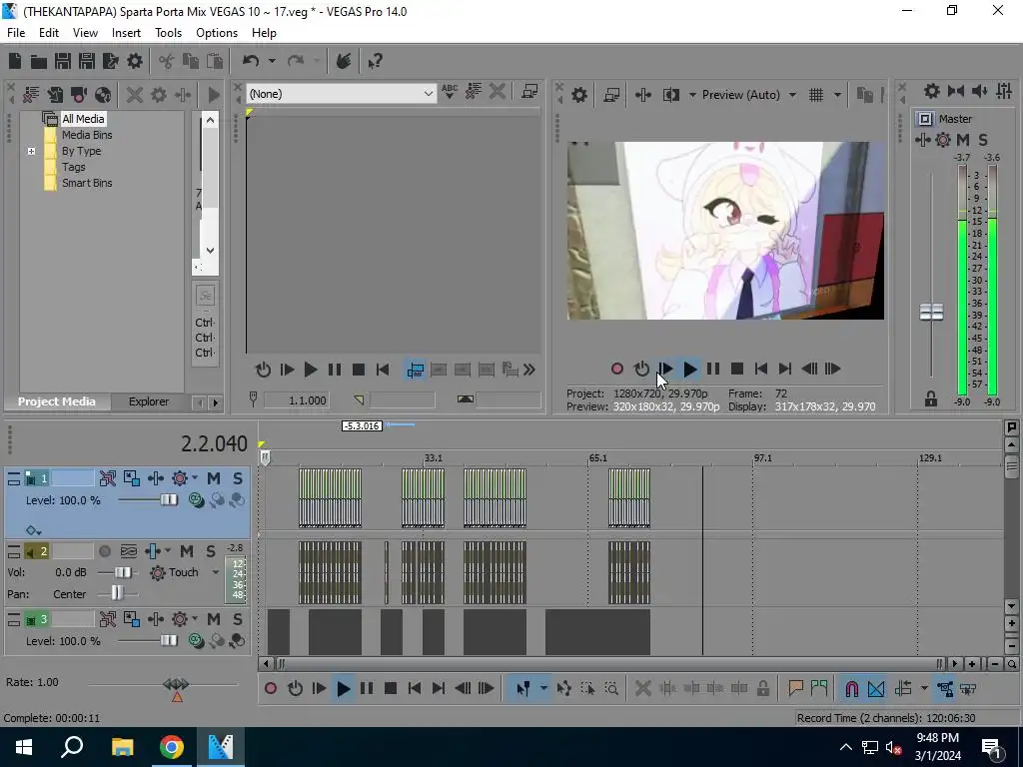Select the All Media folder
Image resolution: width=1023 pixels, height=767 pixels.
(83, 119)
